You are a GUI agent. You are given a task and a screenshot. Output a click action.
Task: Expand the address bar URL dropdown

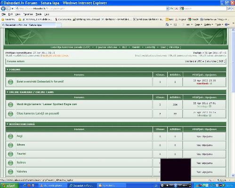[167, 8]
